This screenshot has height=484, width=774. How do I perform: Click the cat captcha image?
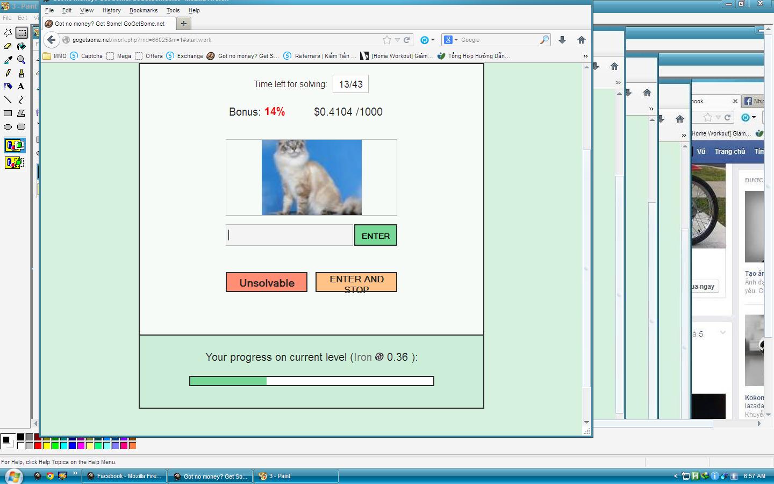pyautogui.click(x=312, y=177)
